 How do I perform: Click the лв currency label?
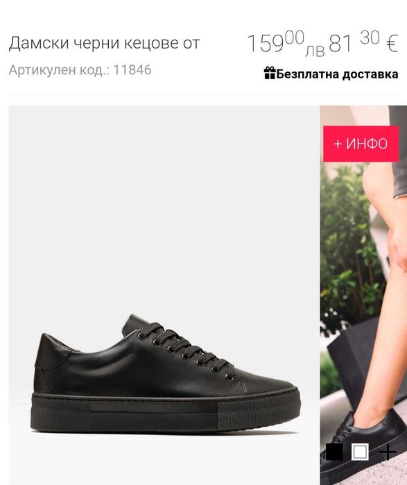point(315,51)
